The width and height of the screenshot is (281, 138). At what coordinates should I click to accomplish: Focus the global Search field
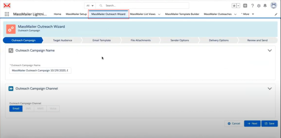pyautogui.click(x=142, y=5)
